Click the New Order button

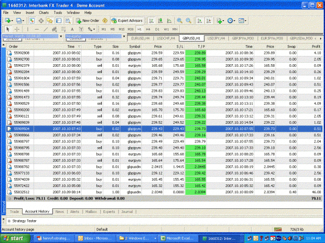coord(87,21)
